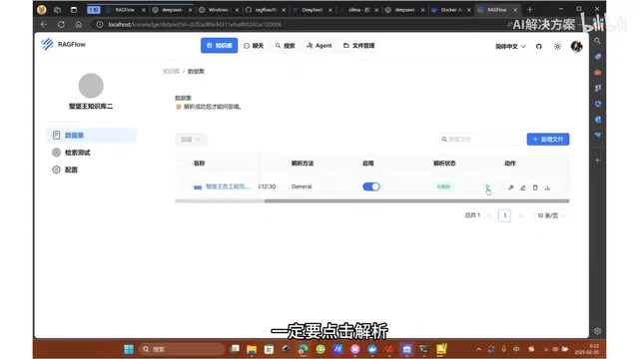Click the 名称 column header
This screenshot has height=359, width=639.
point(199,164)
